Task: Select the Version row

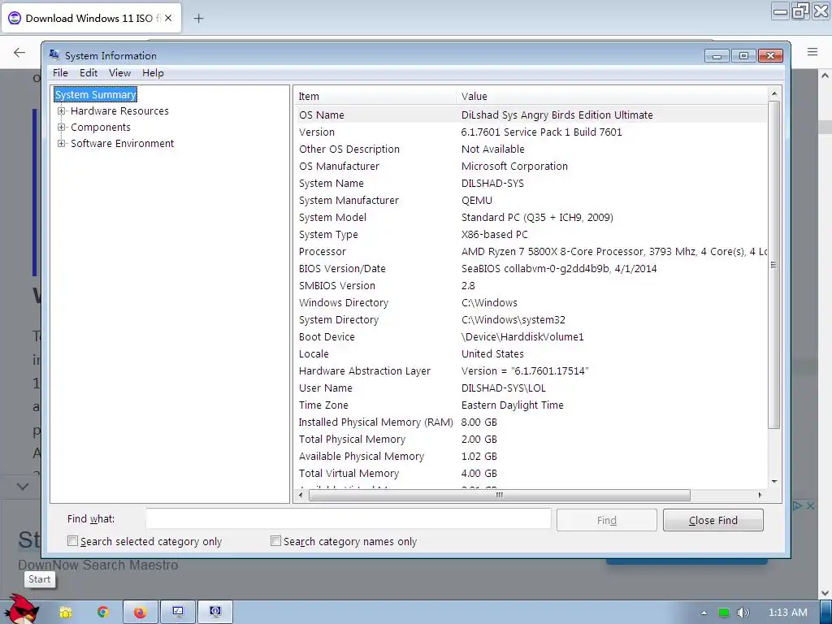Action: pyautogui.click(x=531, y=132)
